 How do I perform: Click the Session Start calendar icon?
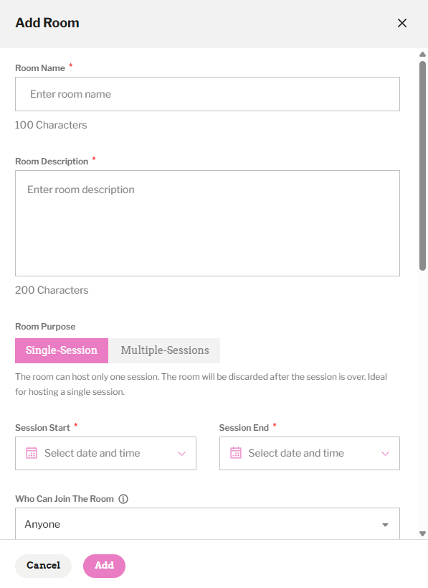tap(32, 453)
